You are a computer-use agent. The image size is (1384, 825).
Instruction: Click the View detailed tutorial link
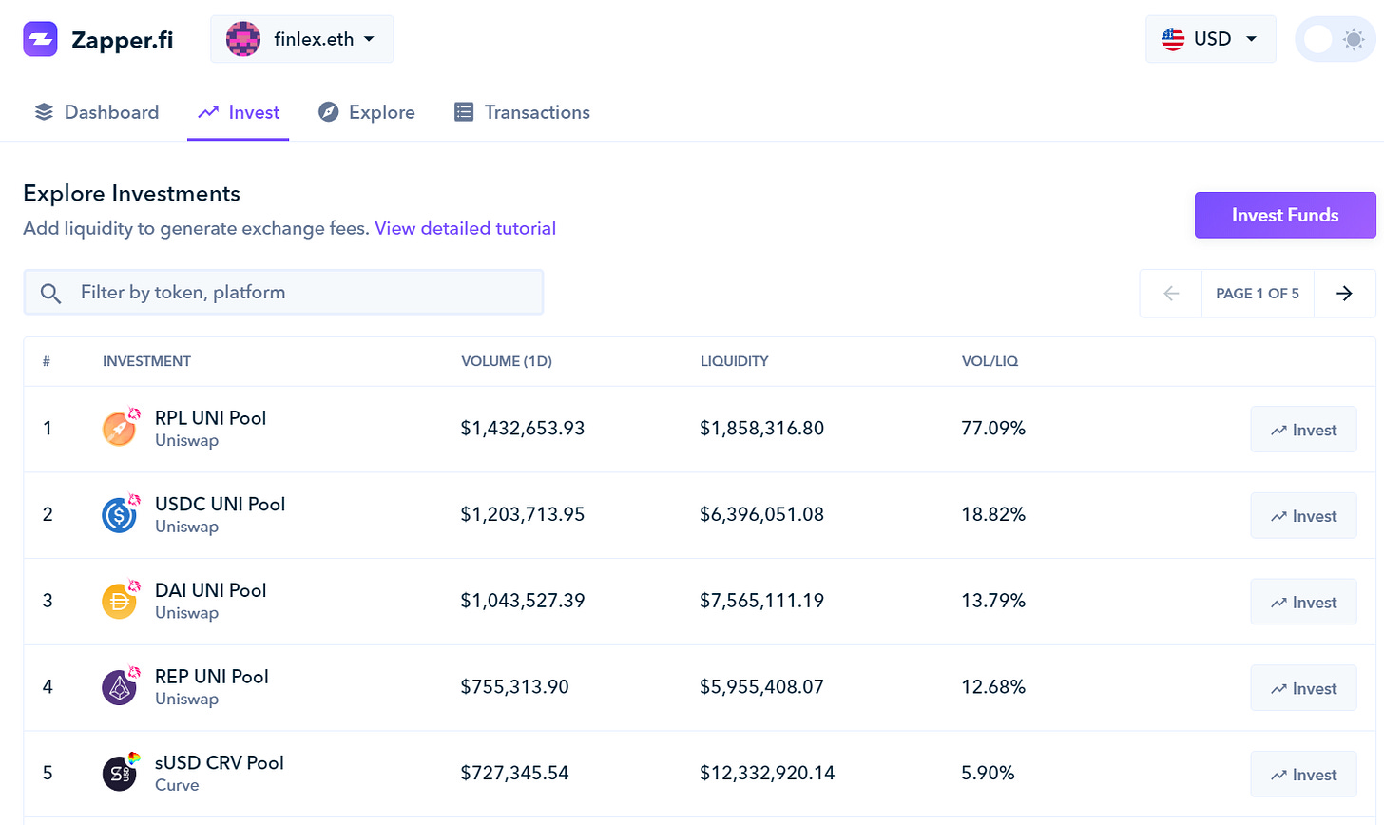[465, 228]
